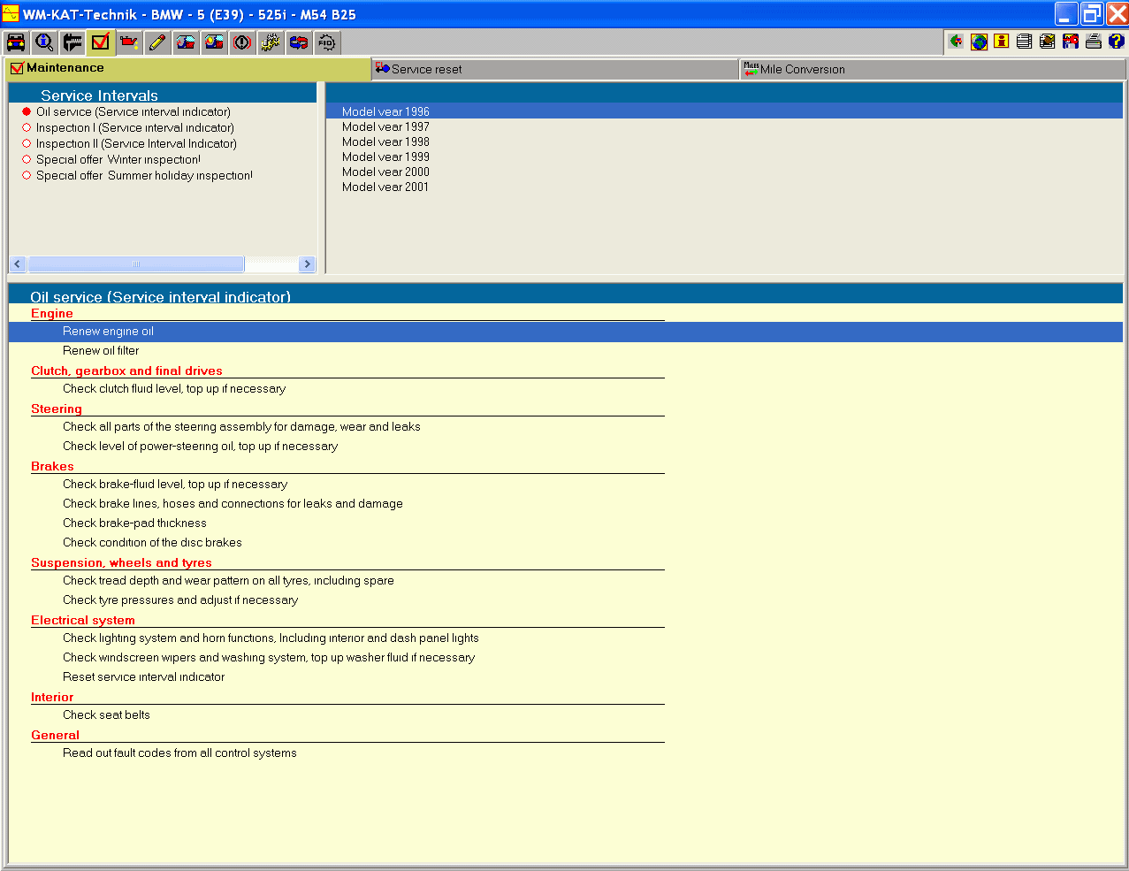This screenshot has width=1129, height=871.
Task: Click the yellow pencil toolbar icon
Action: (x=157, y=42)
